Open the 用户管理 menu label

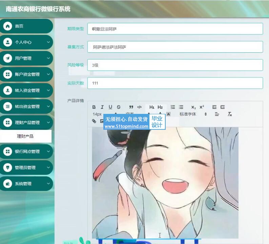[x=23, y=58]
